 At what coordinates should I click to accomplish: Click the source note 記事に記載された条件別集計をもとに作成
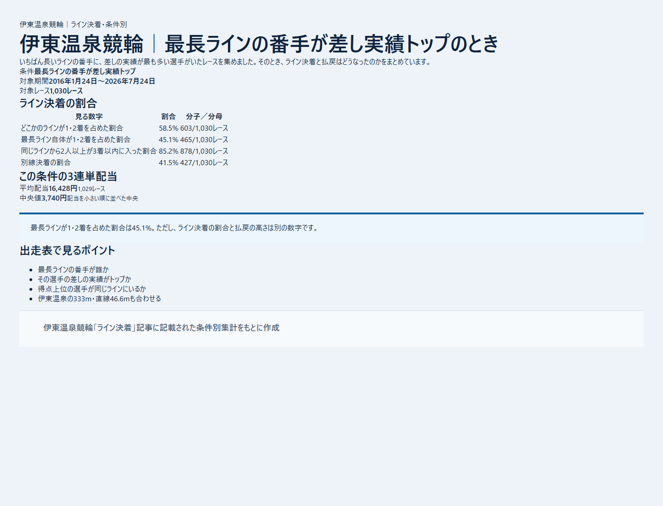tap(208, 328)
